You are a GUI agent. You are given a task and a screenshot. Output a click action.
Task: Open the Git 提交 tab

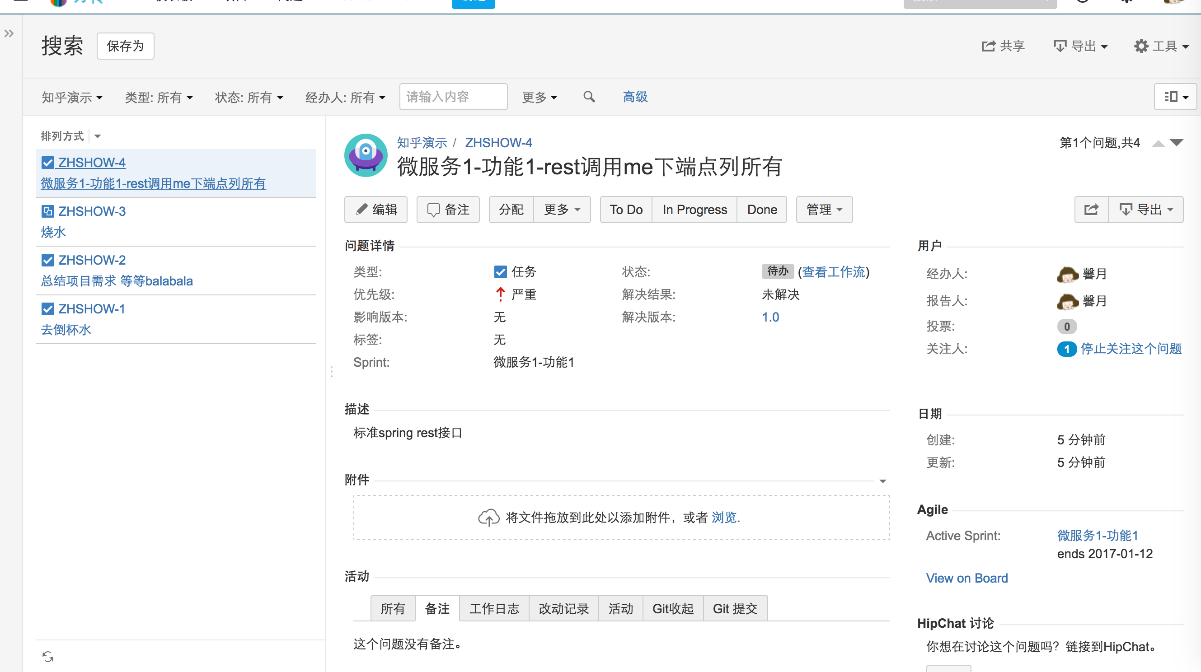click(735, 608)
